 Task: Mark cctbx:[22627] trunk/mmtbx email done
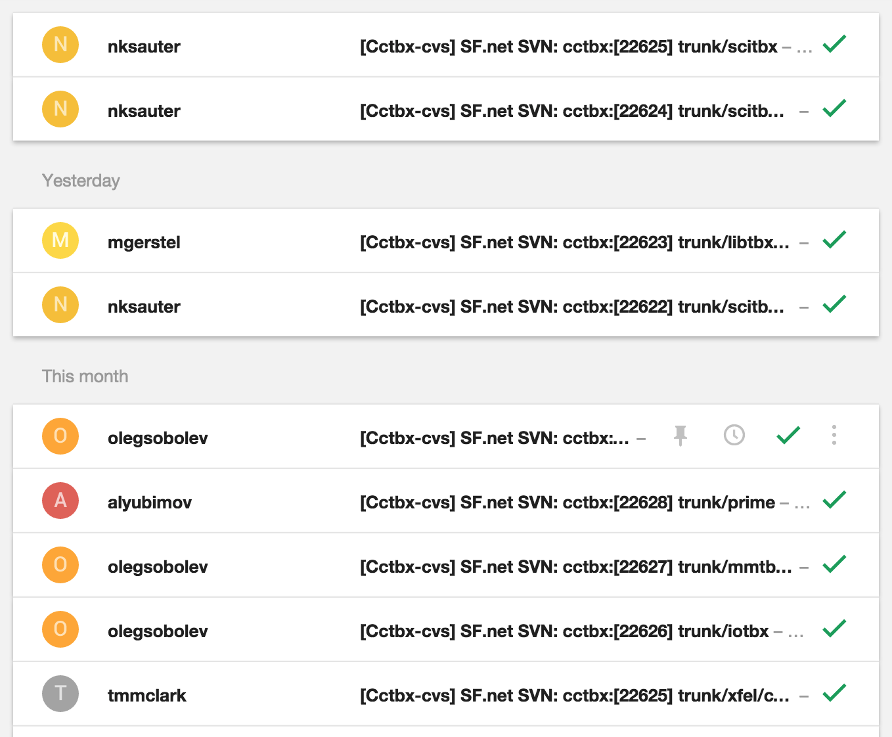pyautogui.click(x=834, y=565)
